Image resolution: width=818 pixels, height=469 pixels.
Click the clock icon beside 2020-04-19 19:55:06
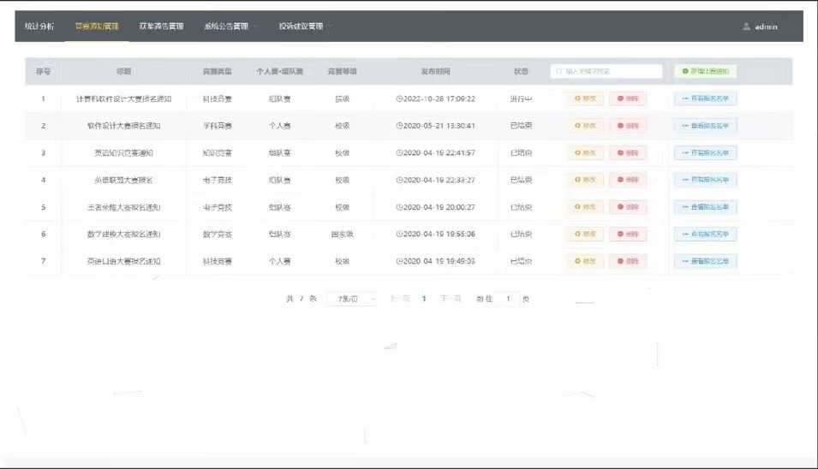click(399, 234)
